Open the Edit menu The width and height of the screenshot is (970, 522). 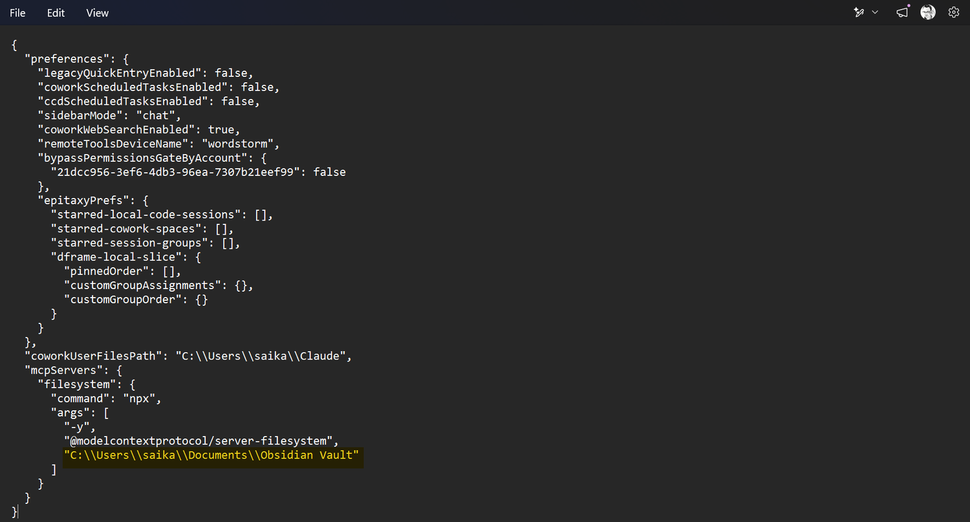(x=56, y=13)
